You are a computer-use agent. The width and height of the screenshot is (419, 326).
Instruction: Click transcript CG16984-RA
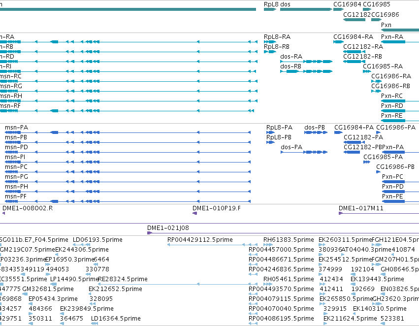(x=353, y=37)
